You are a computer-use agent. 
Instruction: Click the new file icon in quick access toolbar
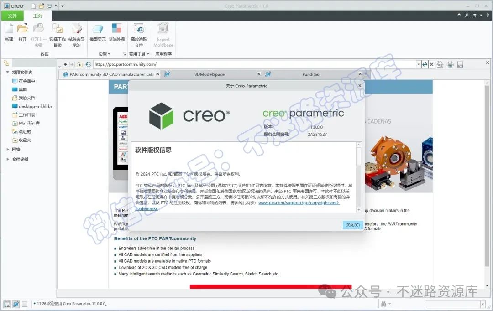point(34,5)
